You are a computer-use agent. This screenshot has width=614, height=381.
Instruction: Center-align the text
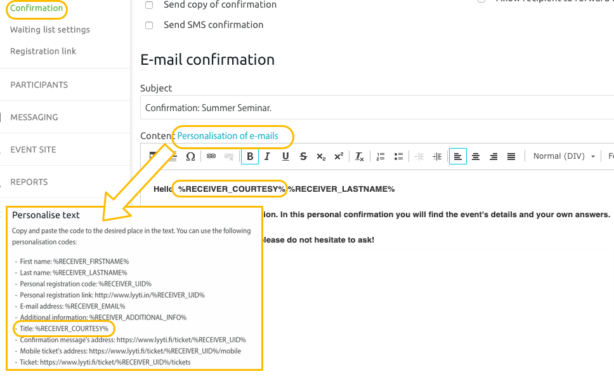[476, 157]
